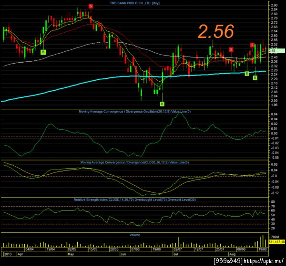Select the MACD Oscillator panel title
Viewport: 286px width, 266px height.
pyautogui.click(x=135, y=112)
